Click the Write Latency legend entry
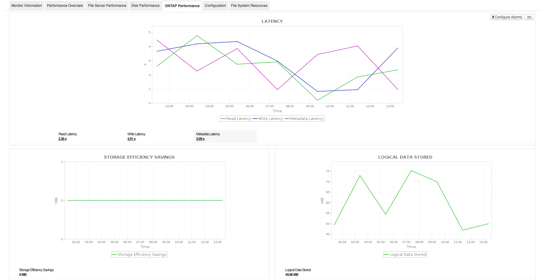 268,119
